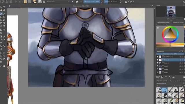Select the Ellipse tool
This screenshot has width=185, height=104.
pos(4,17)
